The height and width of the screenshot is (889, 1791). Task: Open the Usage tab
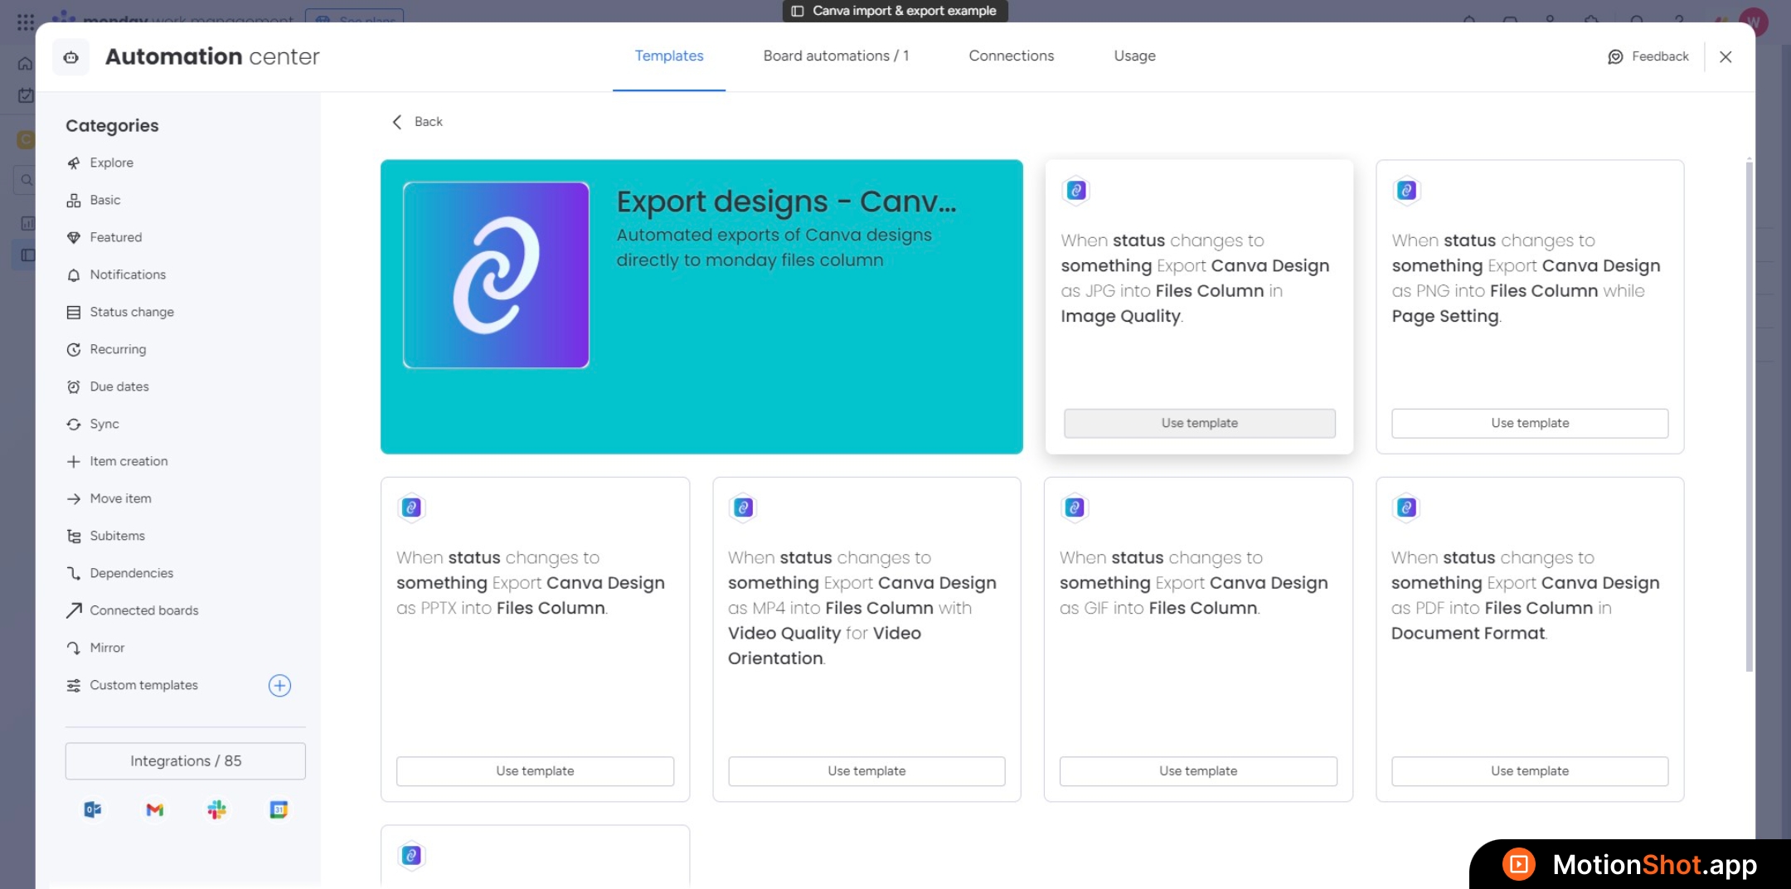click(1134, 56)
